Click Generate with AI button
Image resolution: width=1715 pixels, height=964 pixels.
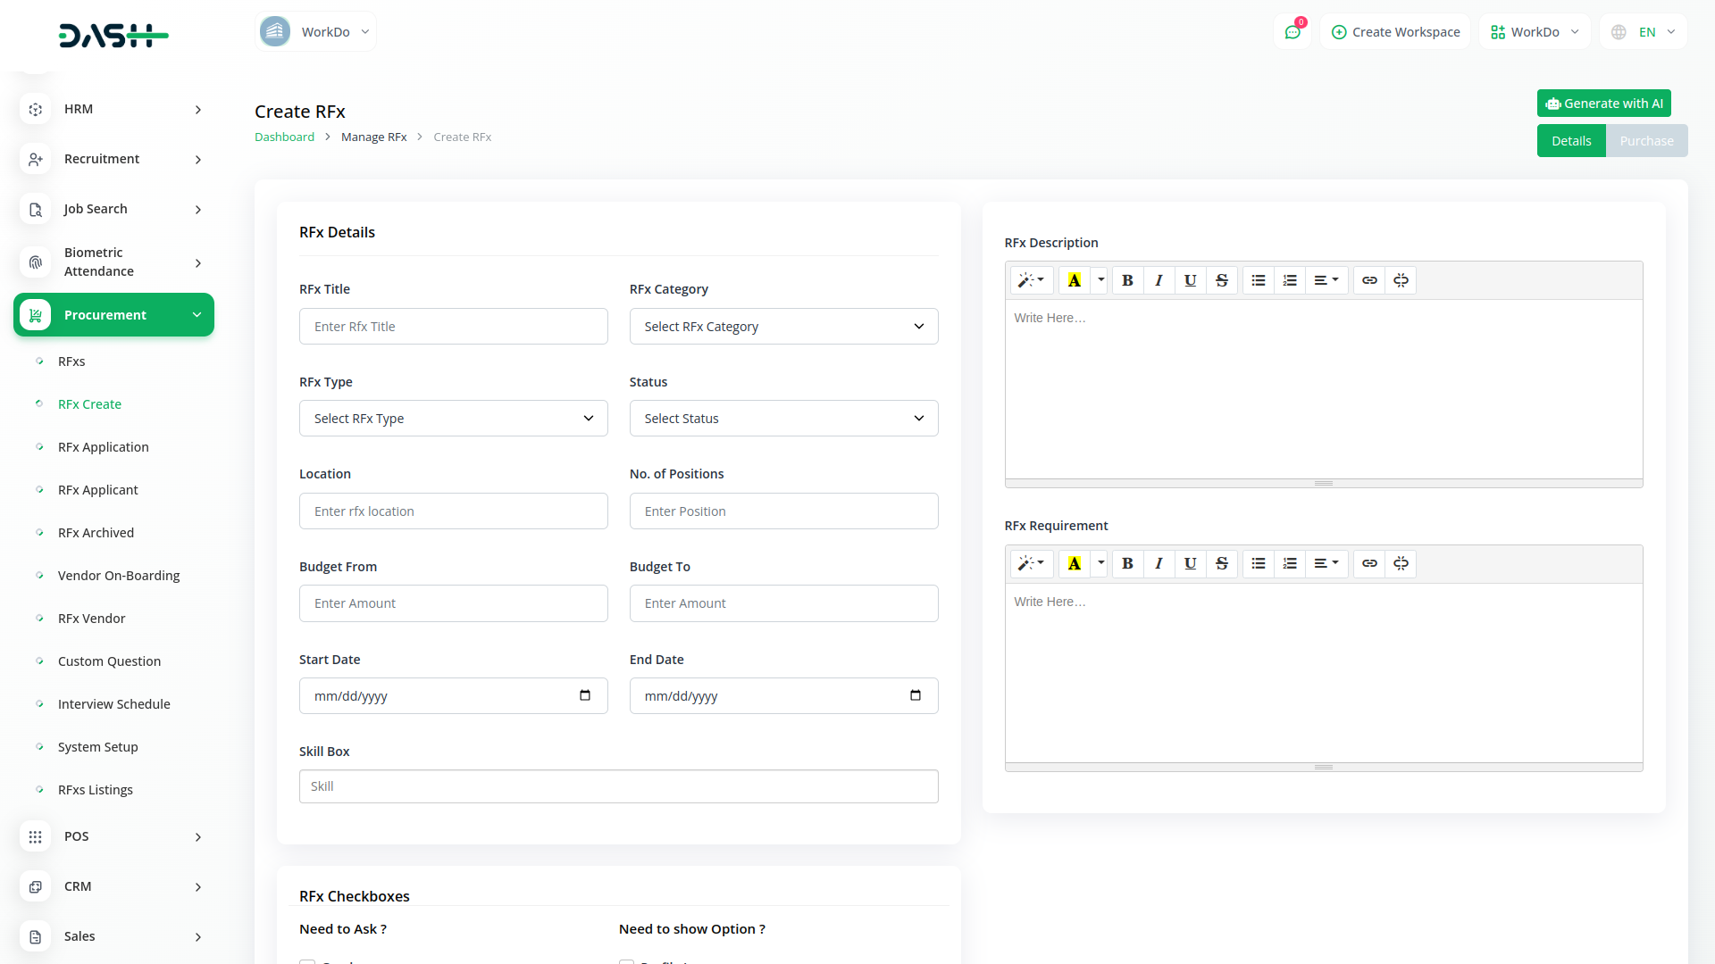pos(1603,104)
